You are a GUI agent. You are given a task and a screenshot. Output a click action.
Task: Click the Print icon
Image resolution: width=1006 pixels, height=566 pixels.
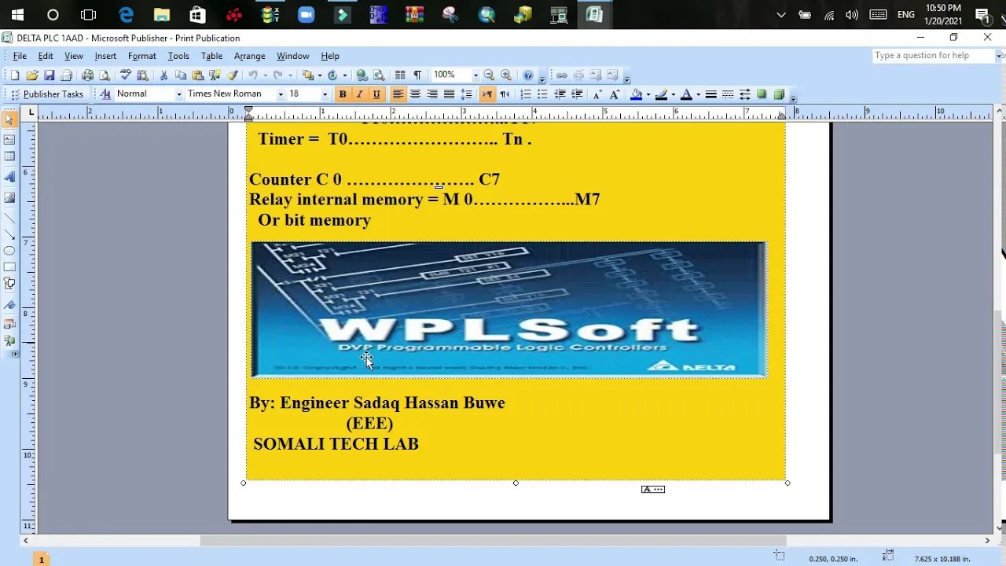pyautogui.click(x=87, y=75)
